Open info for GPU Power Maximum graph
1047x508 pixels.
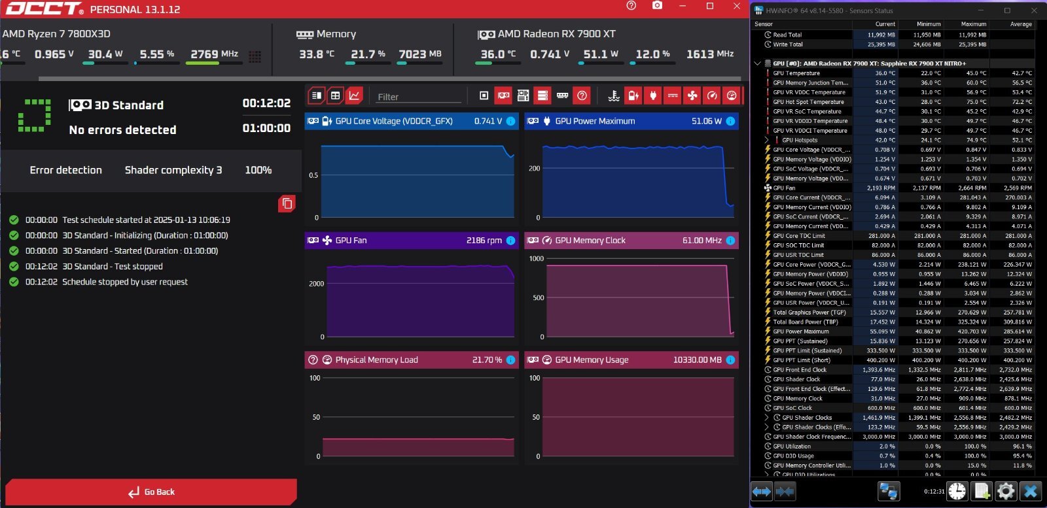(x=730, y=121)
